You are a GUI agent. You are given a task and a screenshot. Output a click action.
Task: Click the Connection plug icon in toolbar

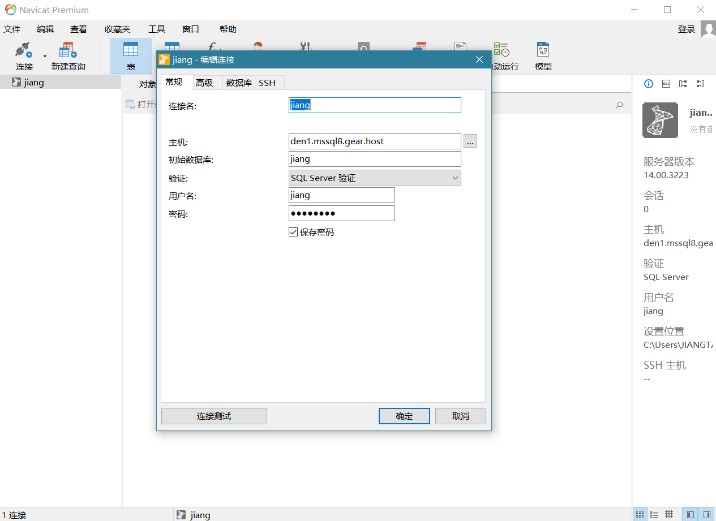(24, 50)
